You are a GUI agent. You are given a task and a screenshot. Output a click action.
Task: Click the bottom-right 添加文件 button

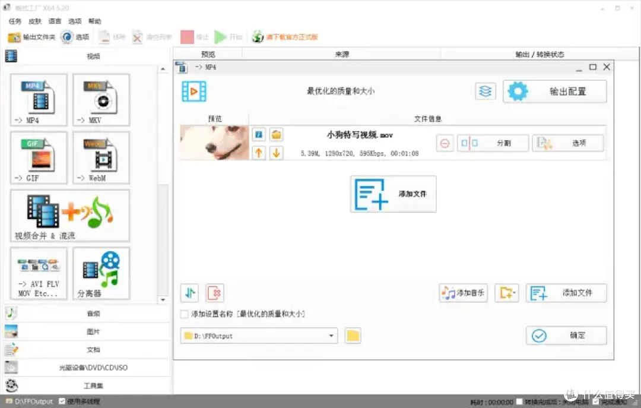click(x=566, y=293)
